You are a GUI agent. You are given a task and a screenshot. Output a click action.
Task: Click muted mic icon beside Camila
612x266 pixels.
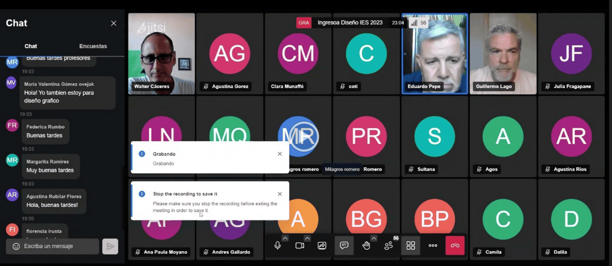[x=479, y=252]
